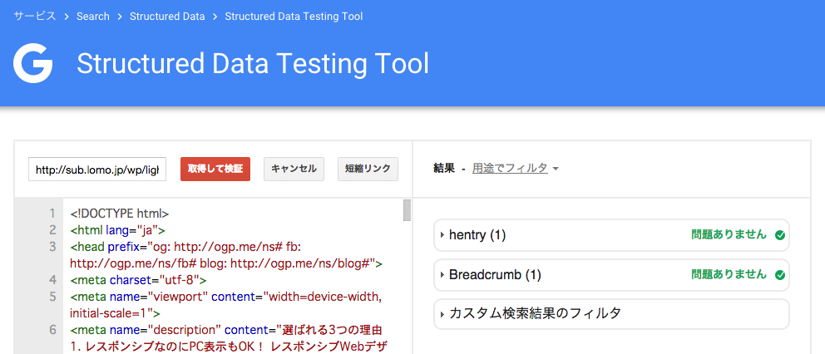
Task: Click the Structured Data Testing Tool title
Action: 253,64
